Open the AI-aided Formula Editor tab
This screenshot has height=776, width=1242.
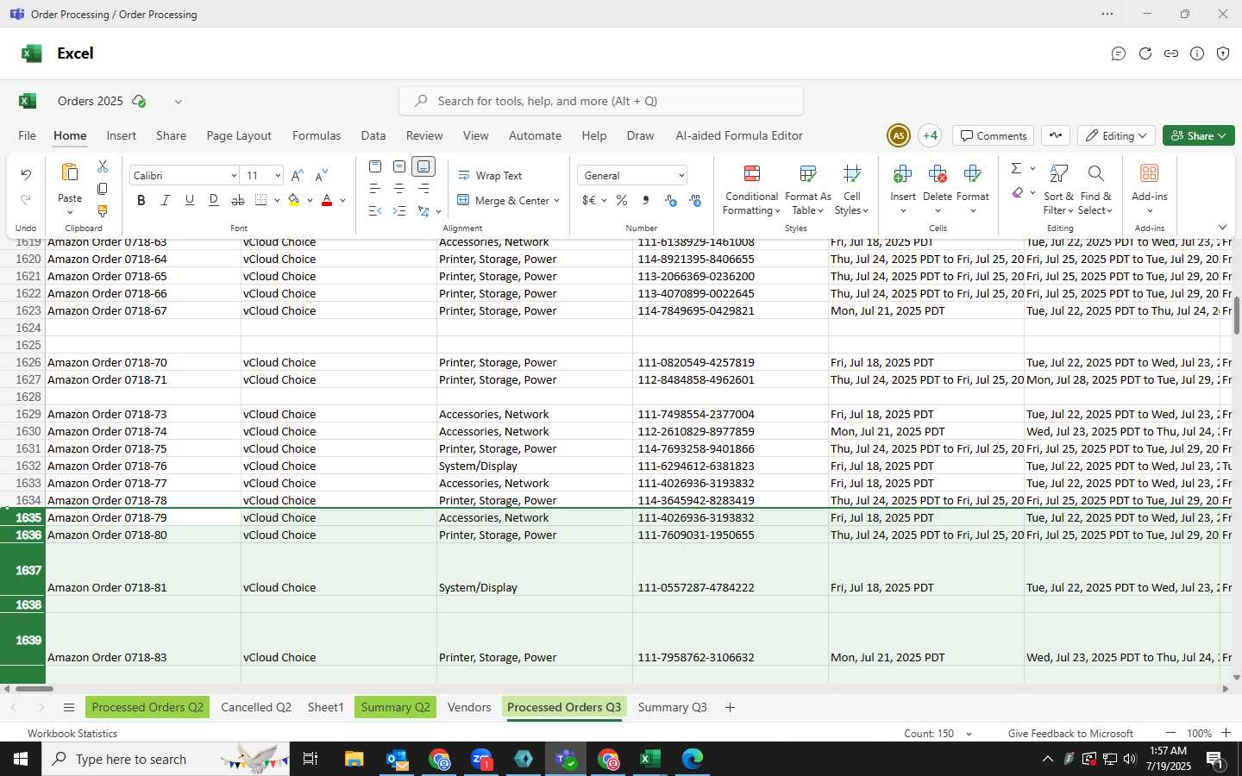739,135
